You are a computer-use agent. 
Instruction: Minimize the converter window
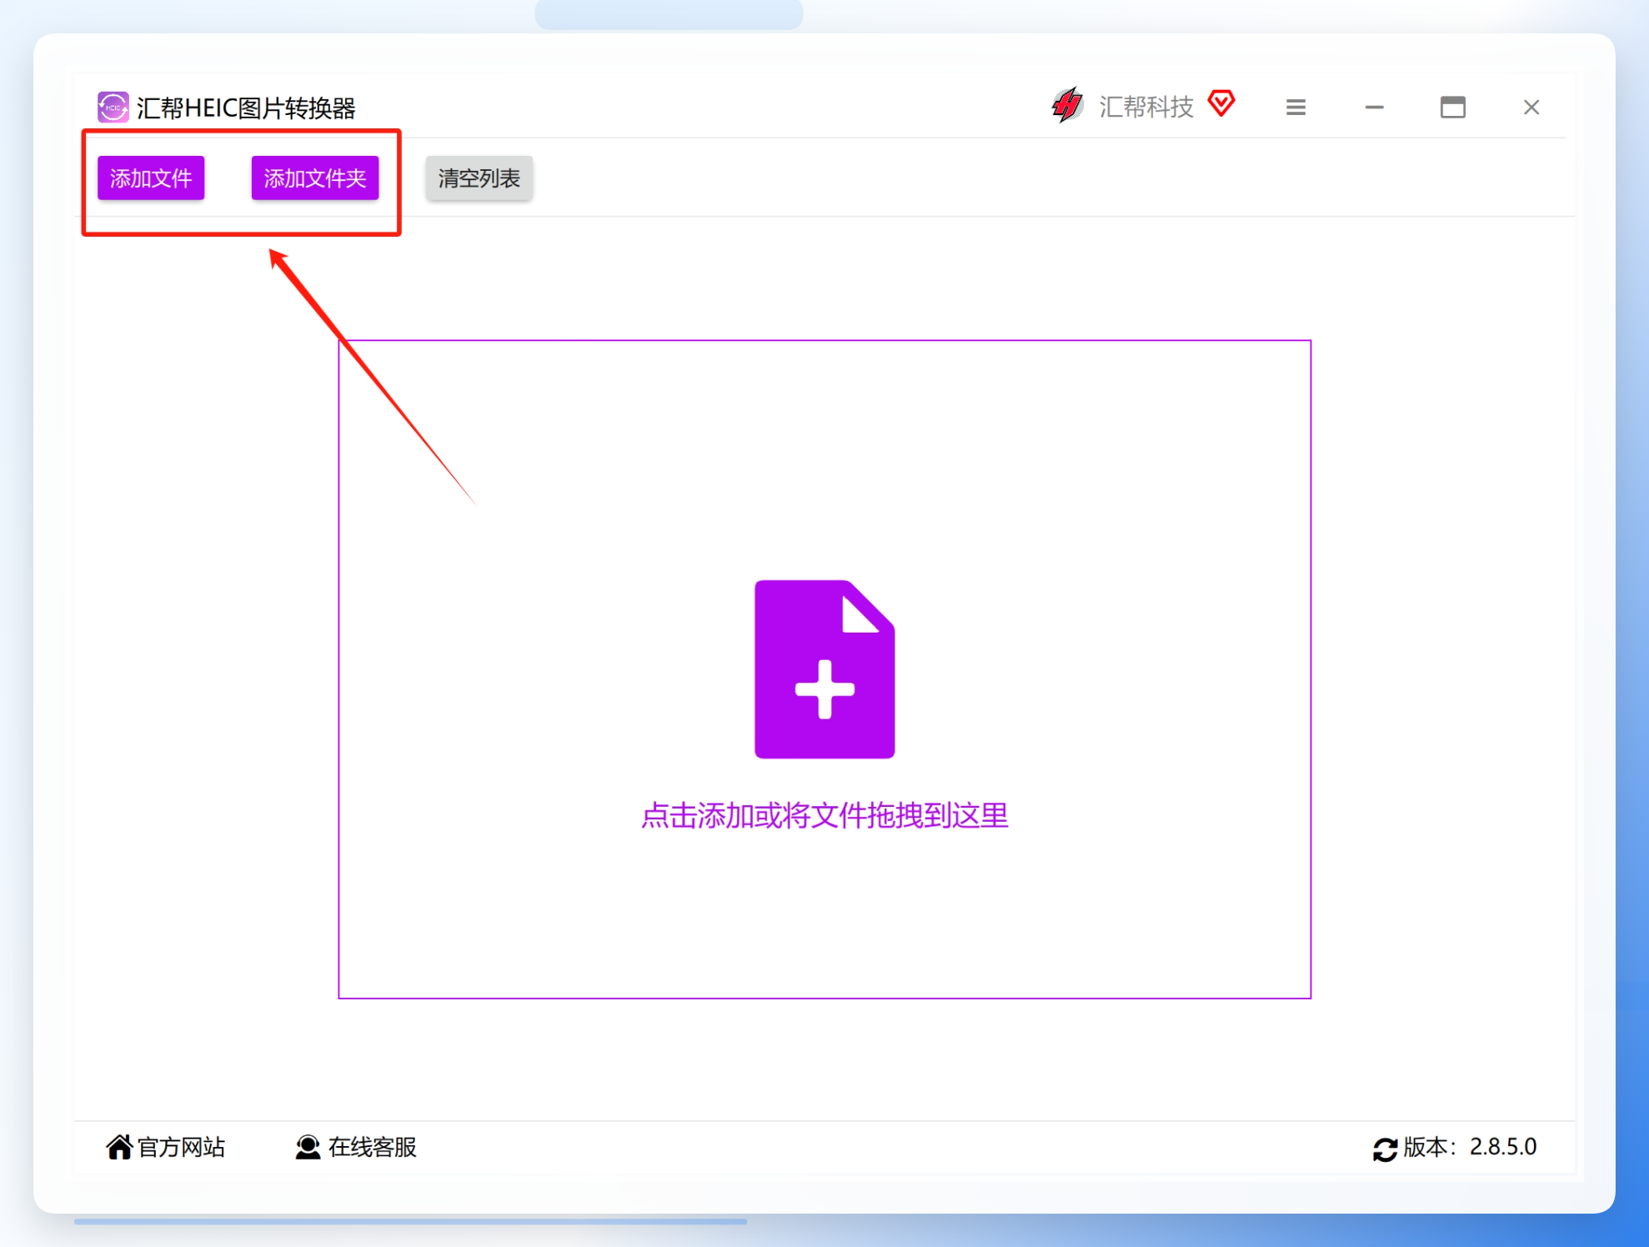[x=1375, y=108]
